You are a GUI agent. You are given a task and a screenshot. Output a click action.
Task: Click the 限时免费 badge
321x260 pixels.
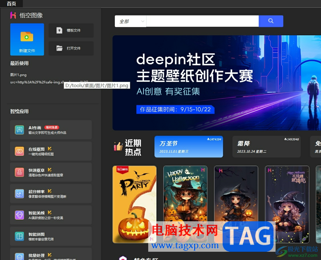pyautogui.click(x=52, y=128)
